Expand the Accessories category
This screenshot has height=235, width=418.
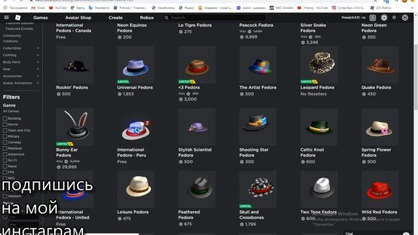pos(38,76)
